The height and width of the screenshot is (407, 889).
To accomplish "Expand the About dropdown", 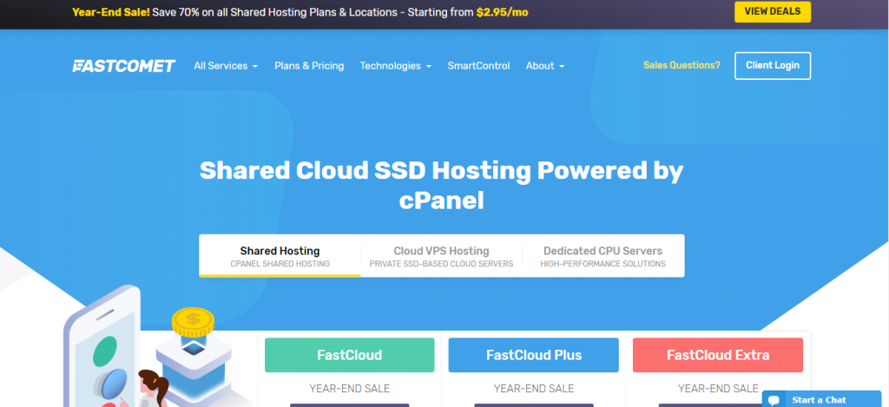I will (x=545, y=66).
